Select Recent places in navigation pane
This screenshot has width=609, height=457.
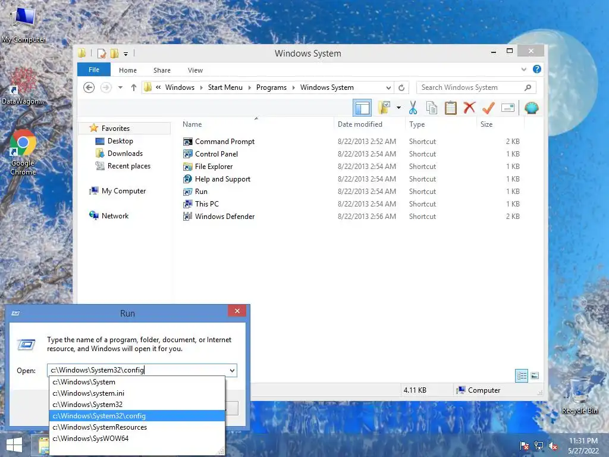coord(128,166)
